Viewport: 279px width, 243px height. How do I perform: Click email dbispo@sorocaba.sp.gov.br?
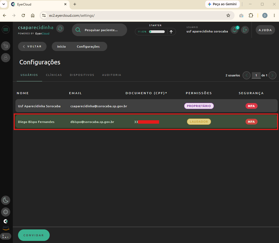[92, 122]
